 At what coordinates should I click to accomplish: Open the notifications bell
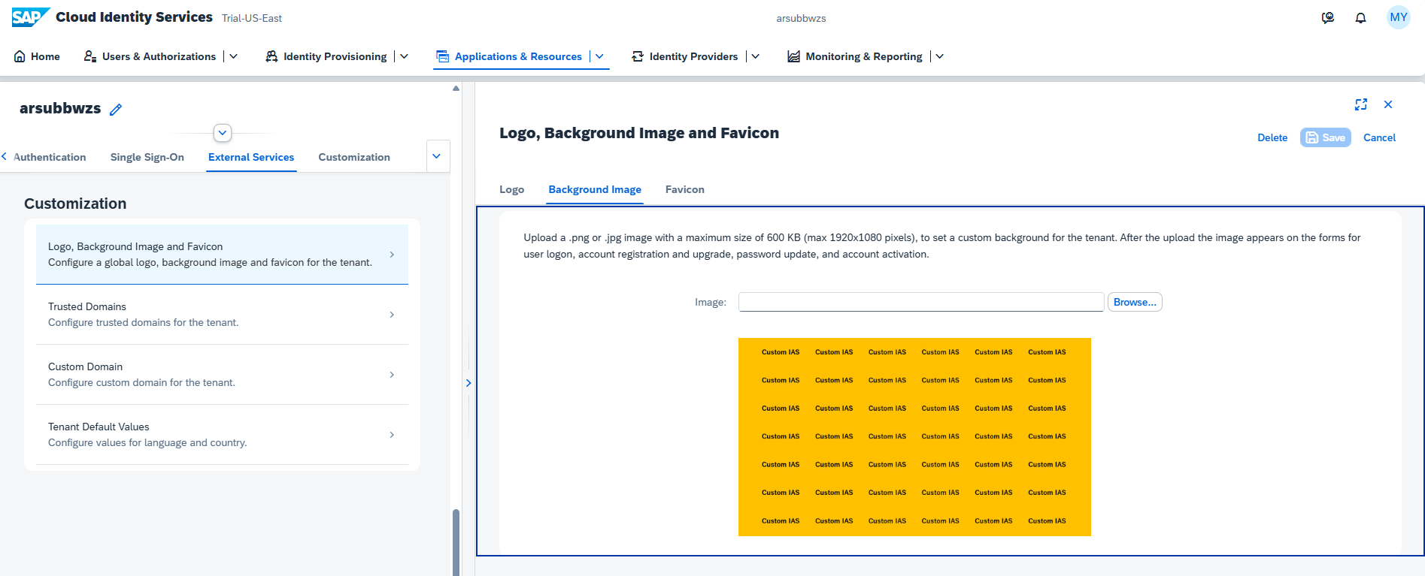click(x=1360, y=18)
